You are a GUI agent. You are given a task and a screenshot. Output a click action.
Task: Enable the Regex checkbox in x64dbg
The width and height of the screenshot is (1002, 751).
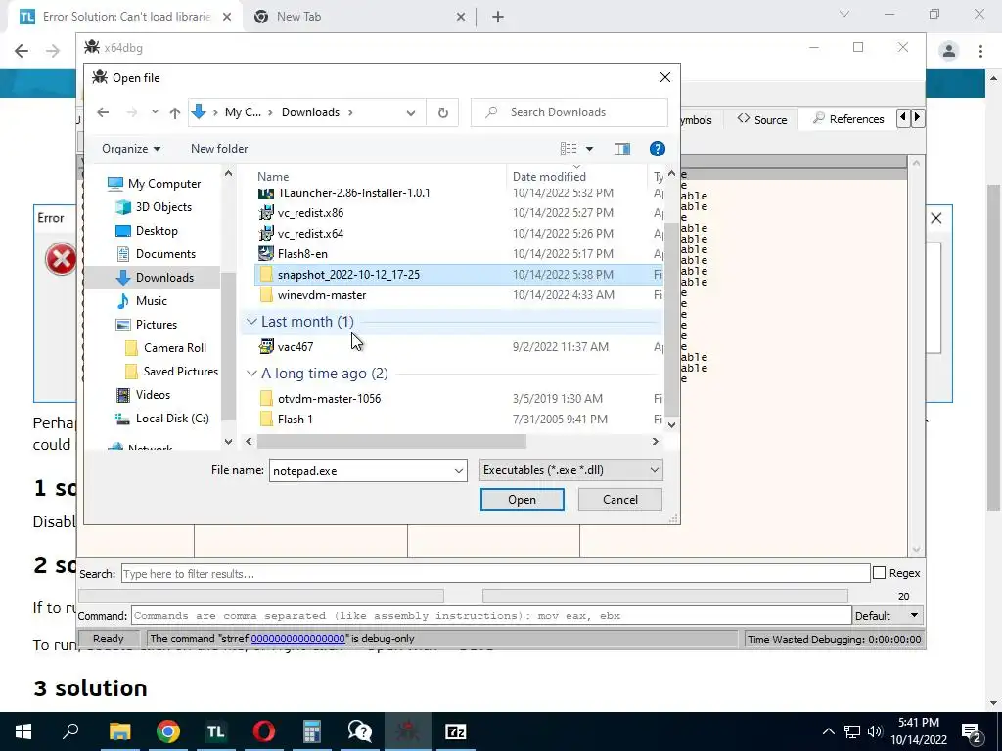(880, 573)
